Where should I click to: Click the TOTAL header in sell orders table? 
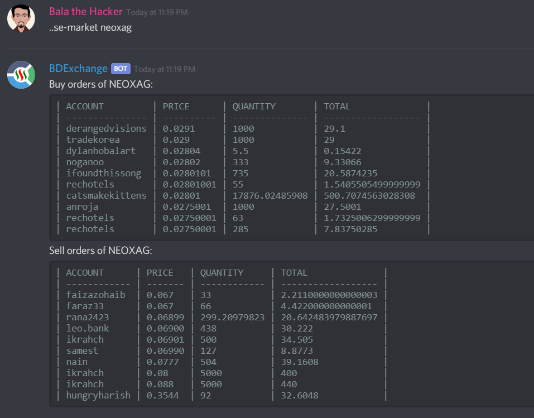coord(294,273)
